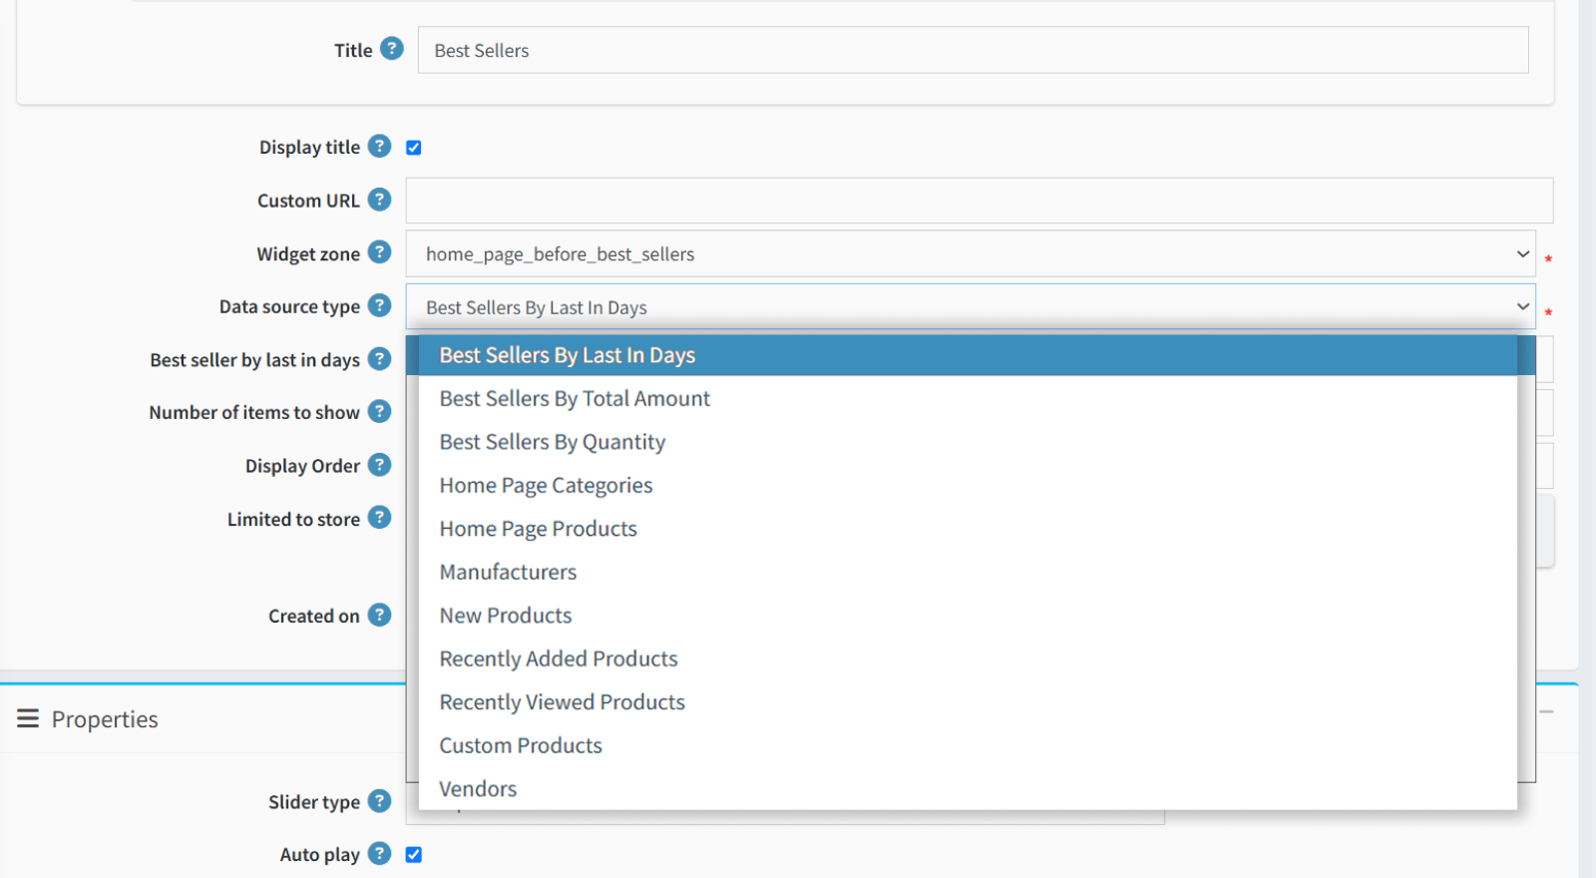Select Vendors data source option

968,789
